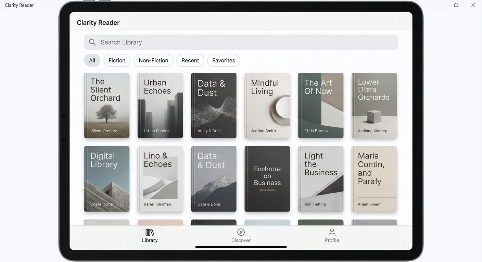Select the Mindful Living book cover
This screenshot has height=262, width=482.
coord(267,105)
